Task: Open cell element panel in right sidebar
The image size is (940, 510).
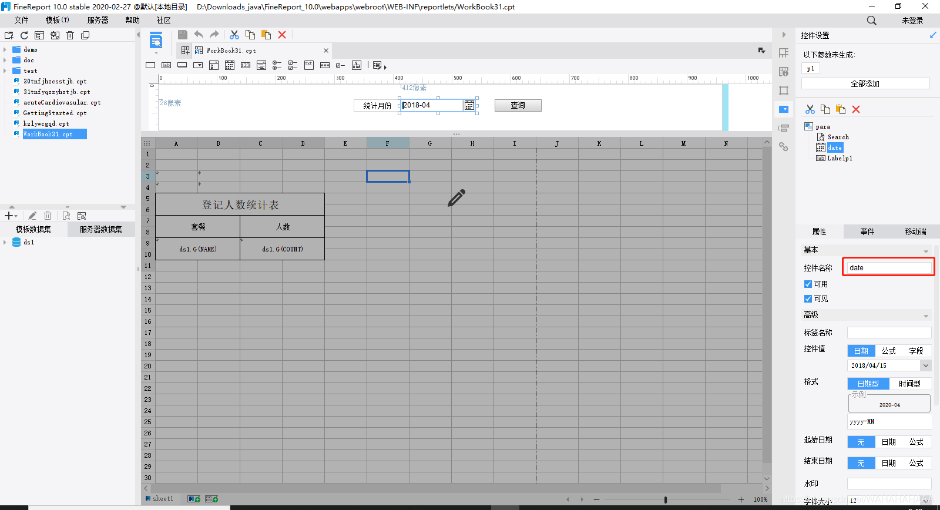Action: pyautogui.click(x=784, y=53)
